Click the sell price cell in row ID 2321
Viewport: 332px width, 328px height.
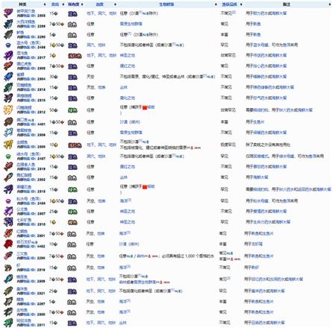[54, 291]
